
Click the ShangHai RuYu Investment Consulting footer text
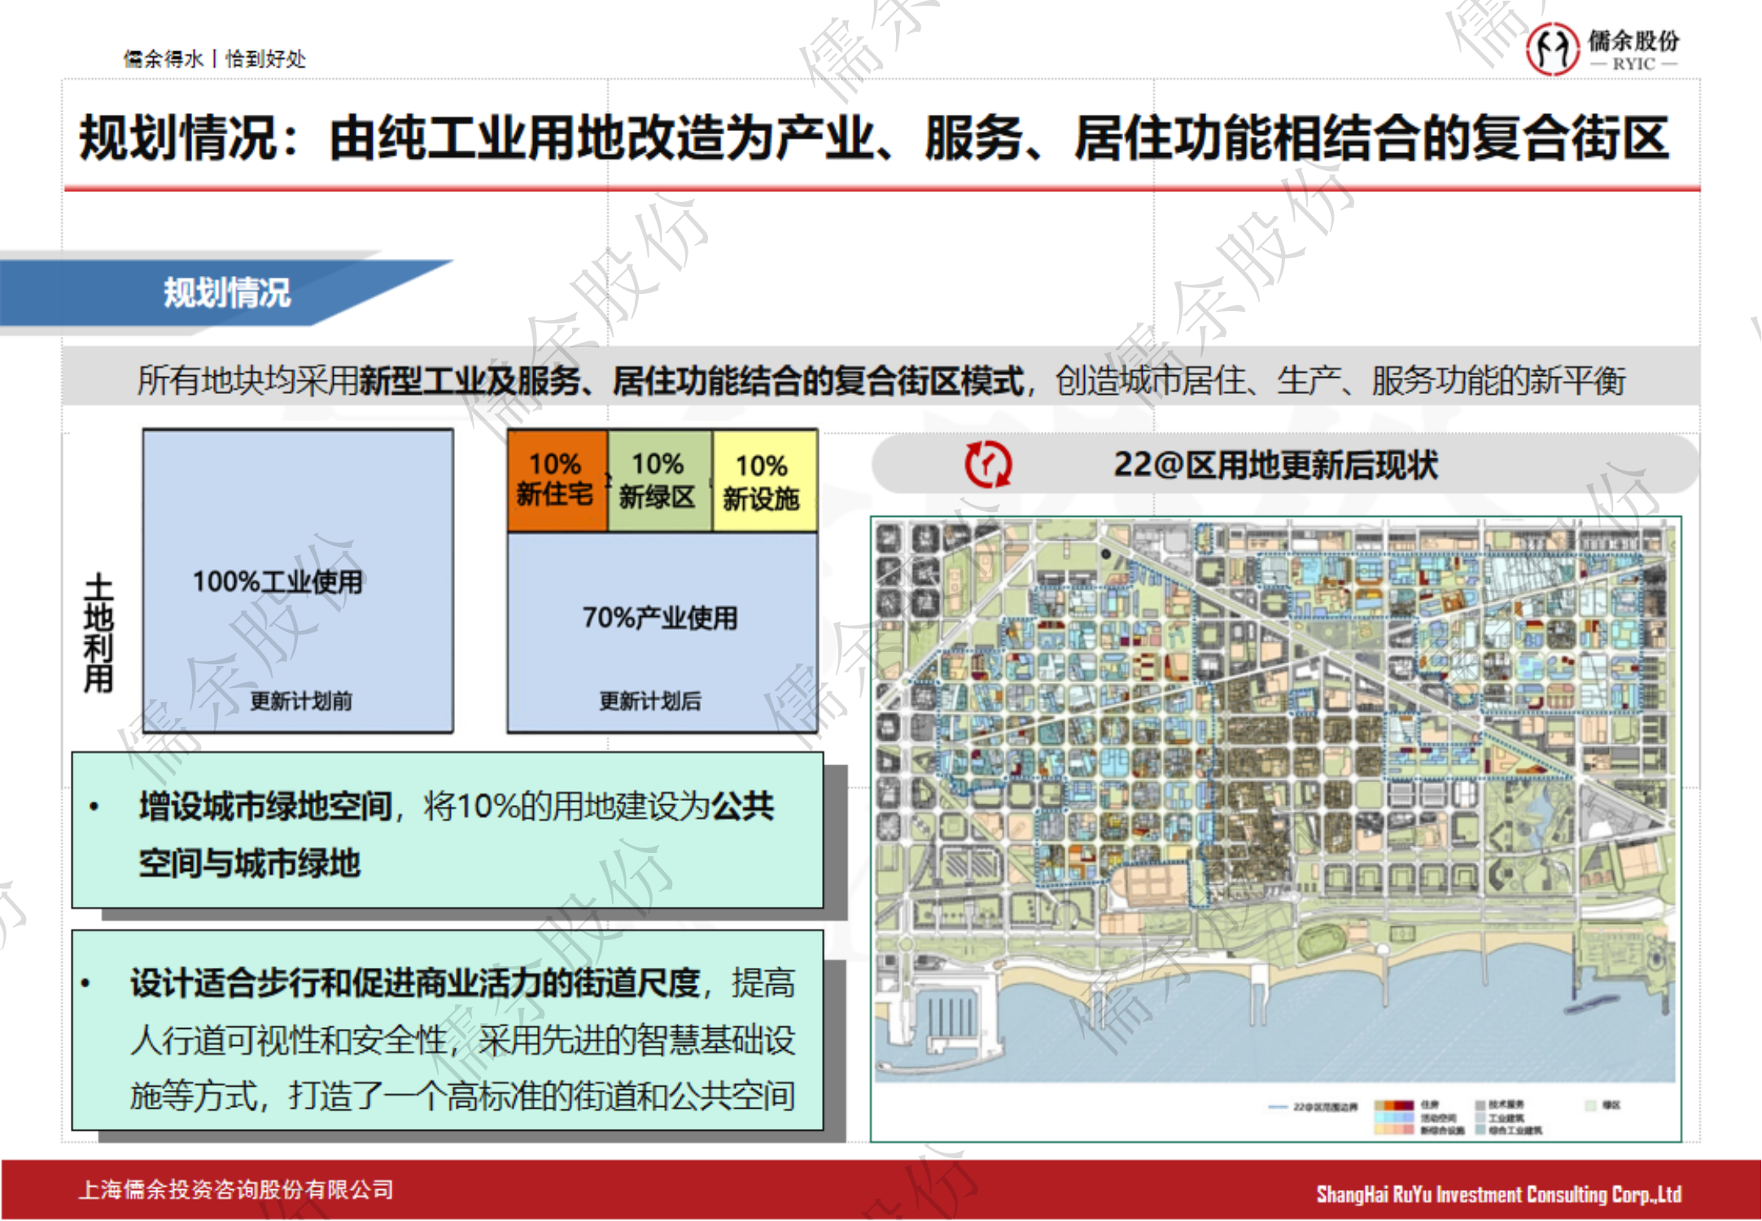click(1498, 1194)
